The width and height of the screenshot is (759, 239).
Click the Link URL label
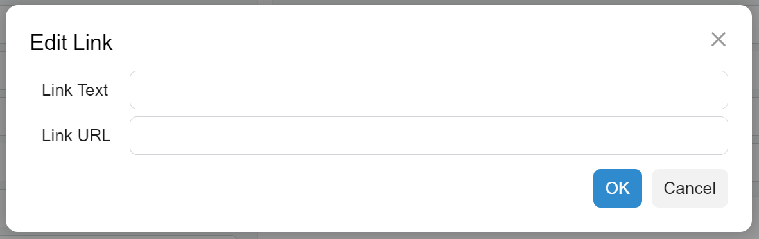click(x=76, y=136)
